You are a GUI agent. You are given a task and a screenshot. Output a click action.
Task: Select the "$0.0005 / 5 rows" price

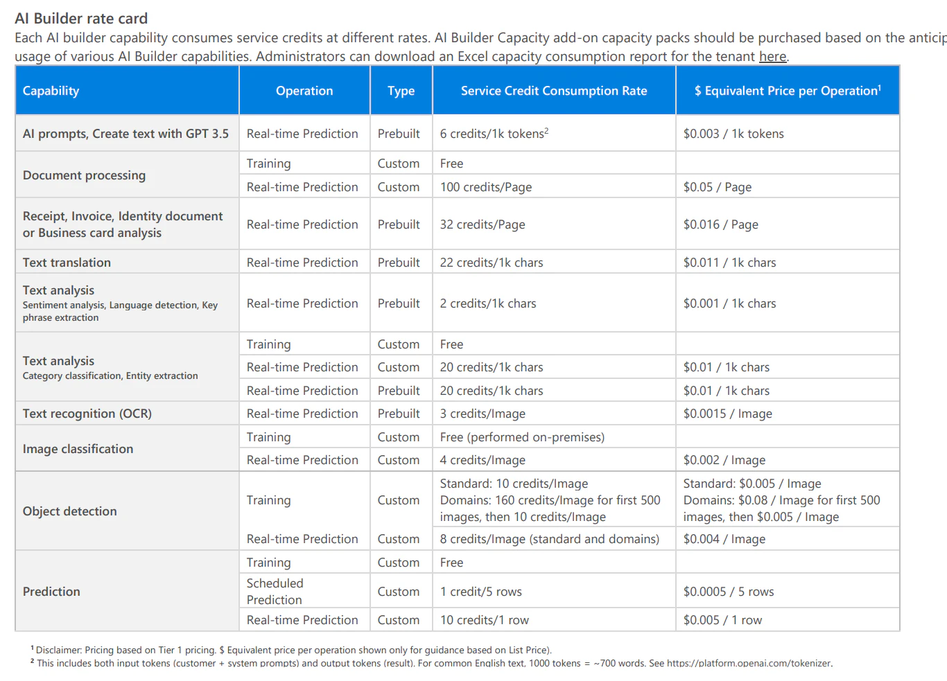(729, 592)
